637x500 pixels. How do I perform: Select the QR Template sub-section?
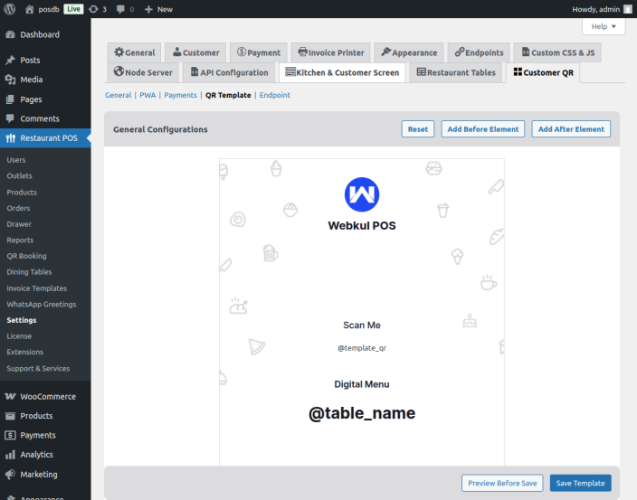point(228,95)
